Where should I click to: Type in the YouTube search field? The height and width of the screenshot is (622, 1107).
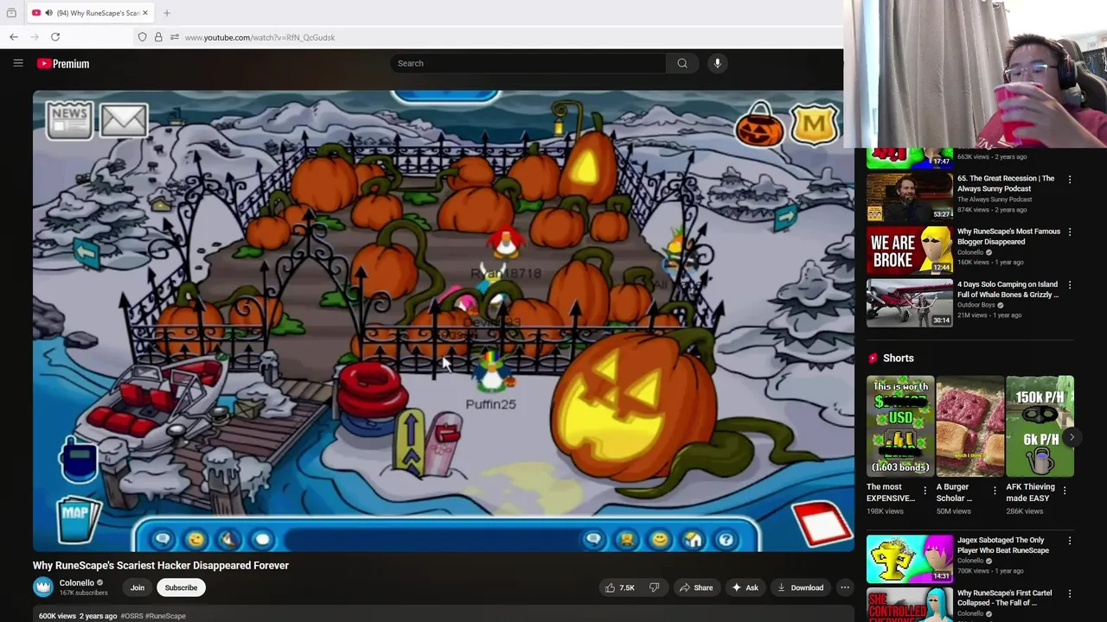(528, 63)
